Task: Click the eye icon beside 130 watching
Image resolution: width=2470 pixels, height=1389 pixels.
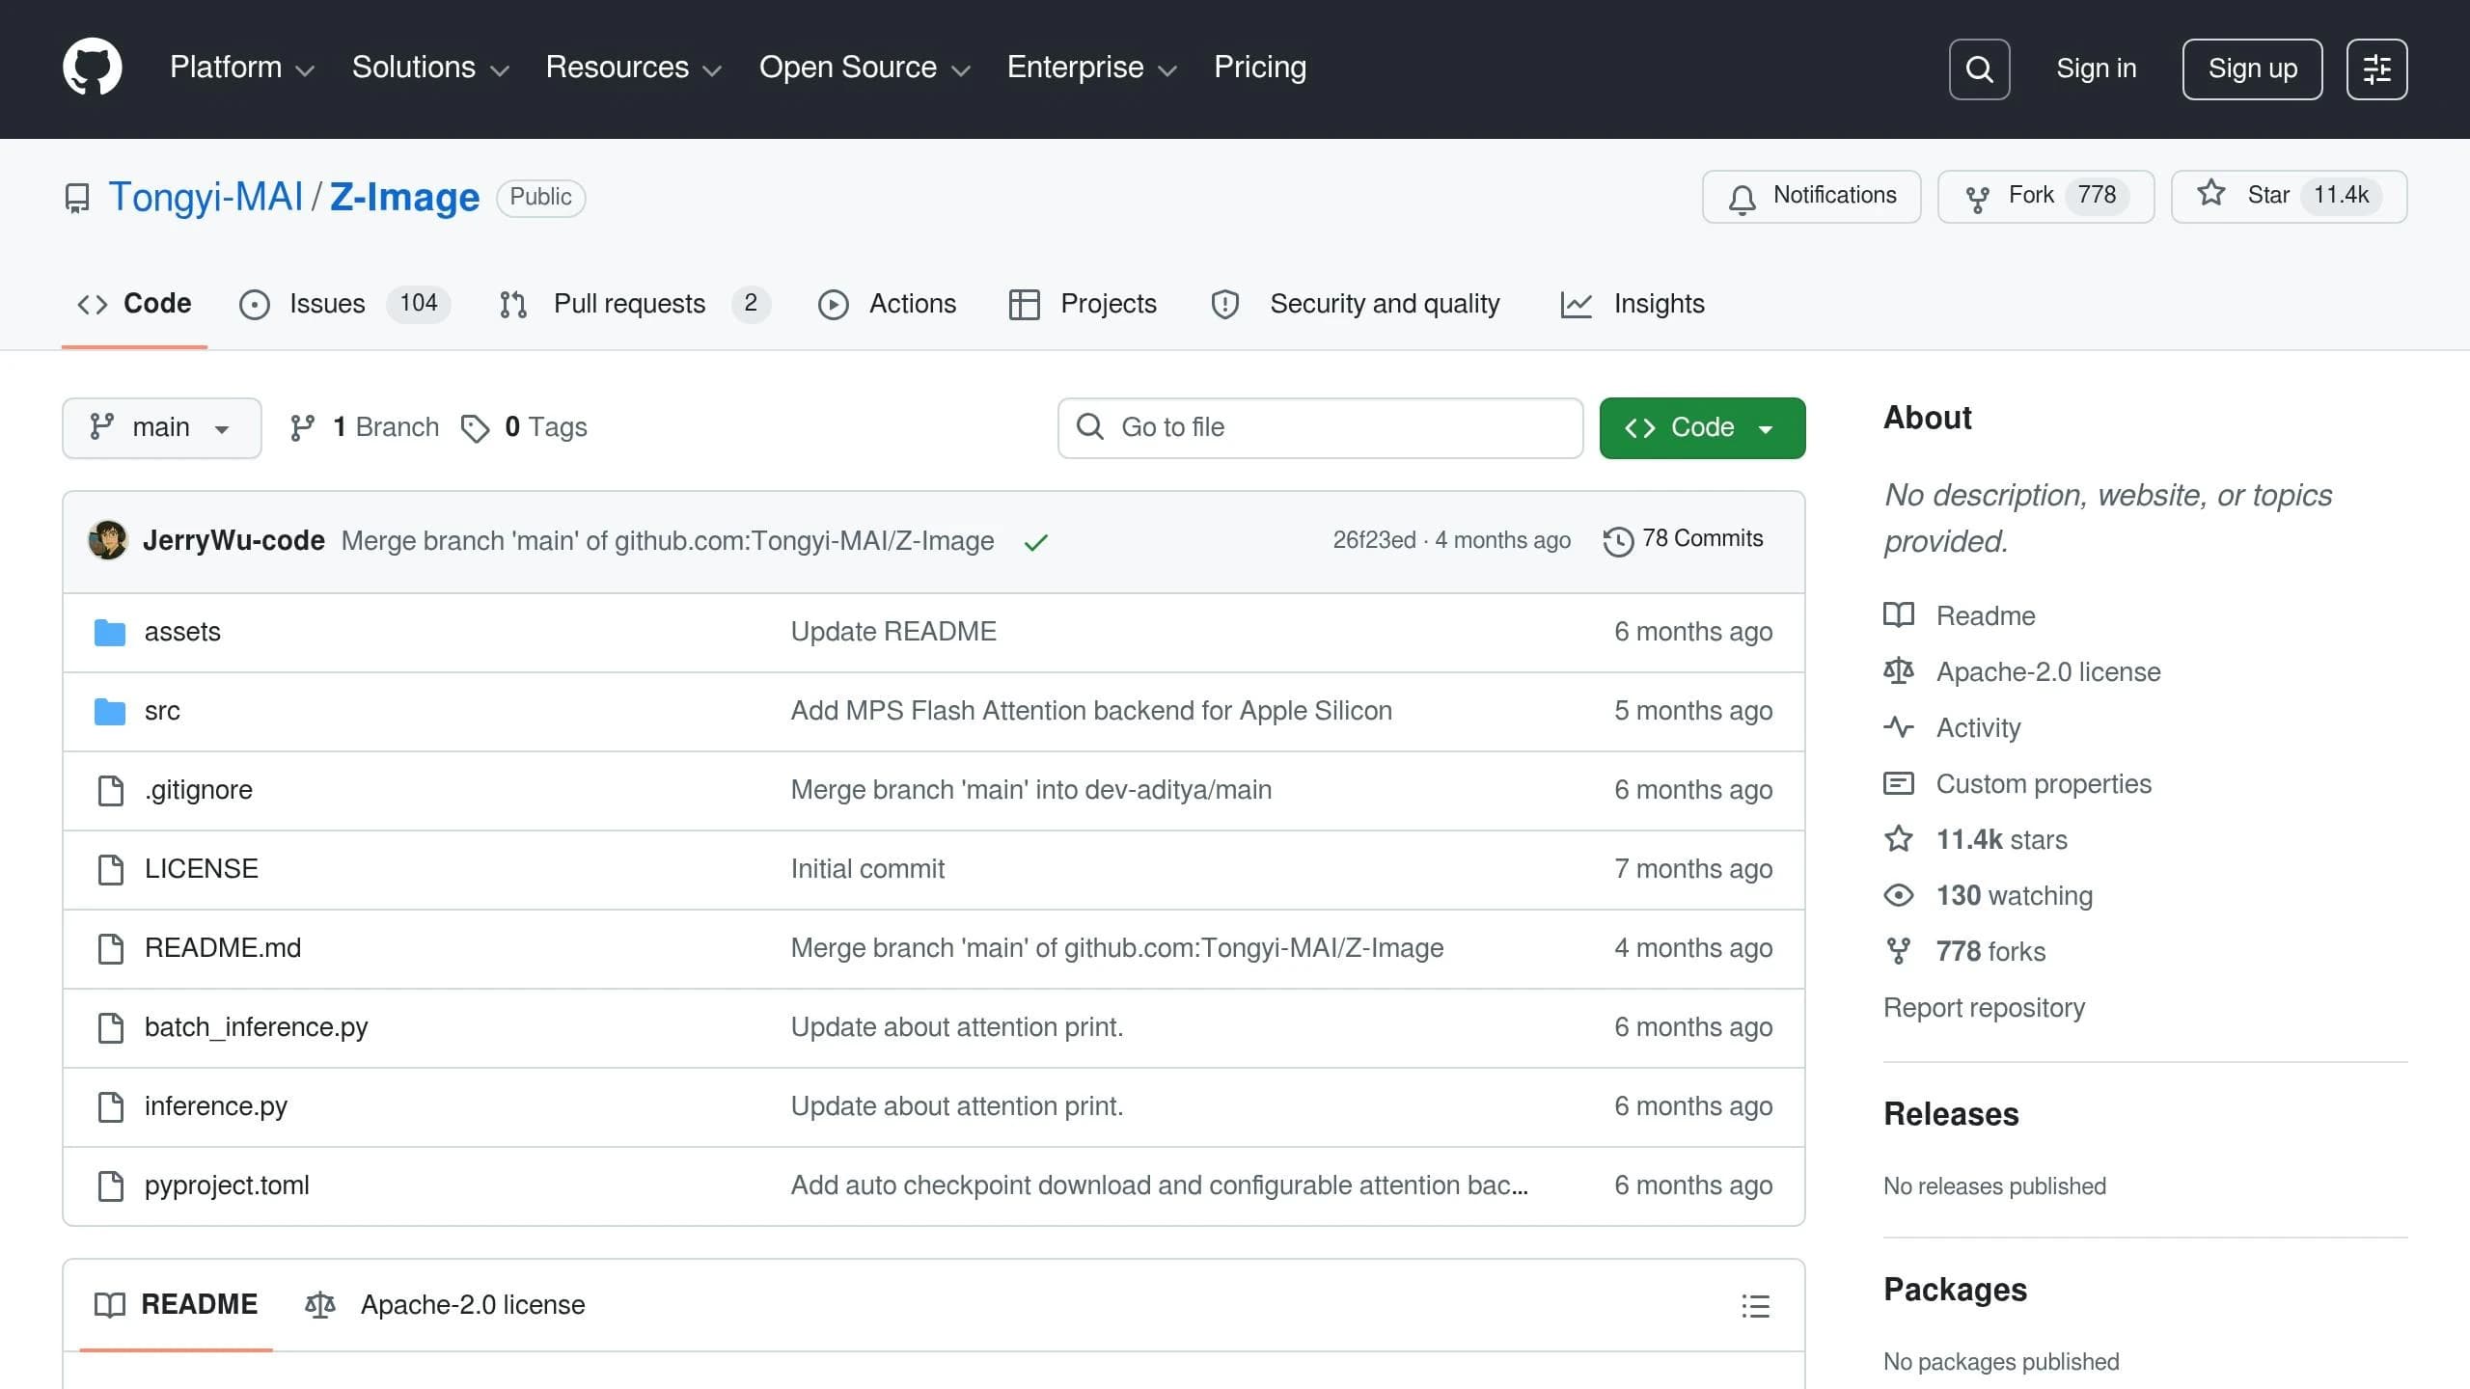Action: (x=1899, y=895)
